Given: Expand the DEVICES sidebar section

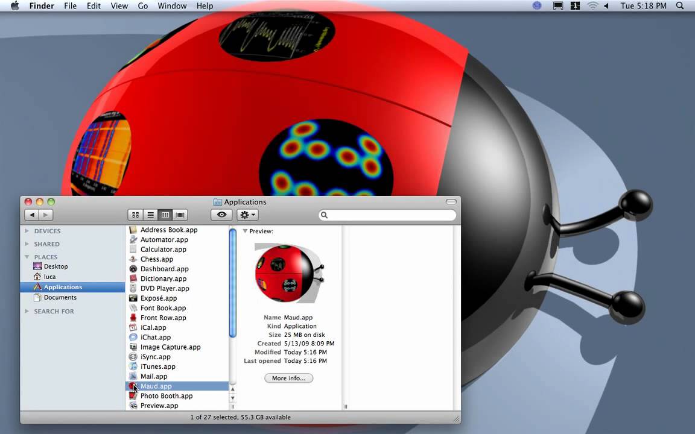Looking at the screenshot, I should click(27, 231).
